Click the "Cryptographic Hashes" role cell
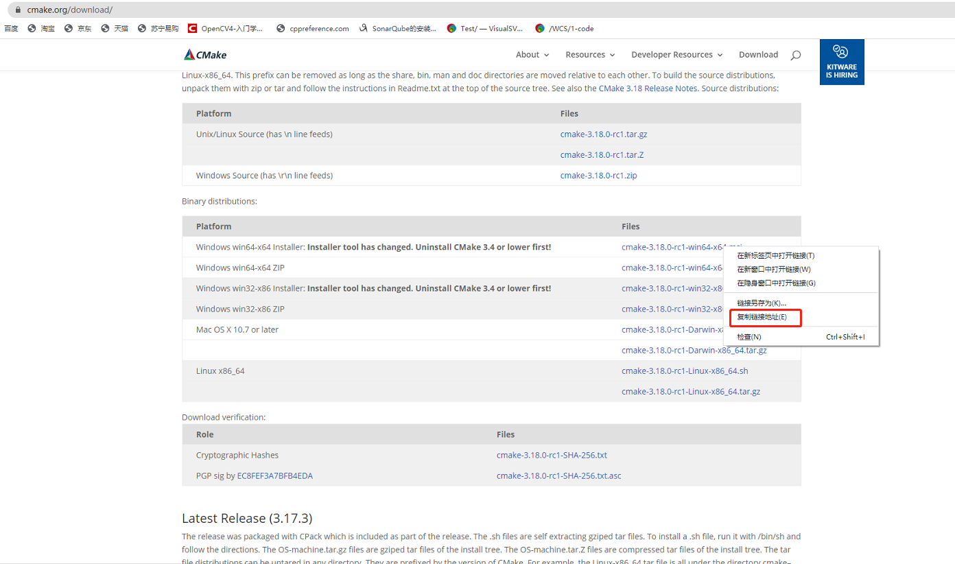Image resolution: width=955 pixels, height=564 pixels. point(237,455)
